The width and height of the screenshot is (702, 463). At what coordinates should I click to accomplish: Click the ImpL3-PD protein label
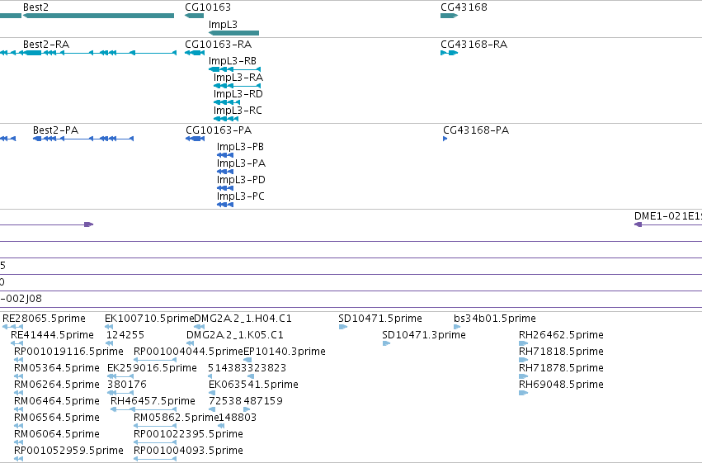(241, 180)
